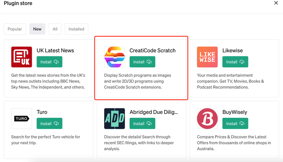Close the Plugin store dialog
The height and width of the screenshot is (162, 283).
(276, 3)
